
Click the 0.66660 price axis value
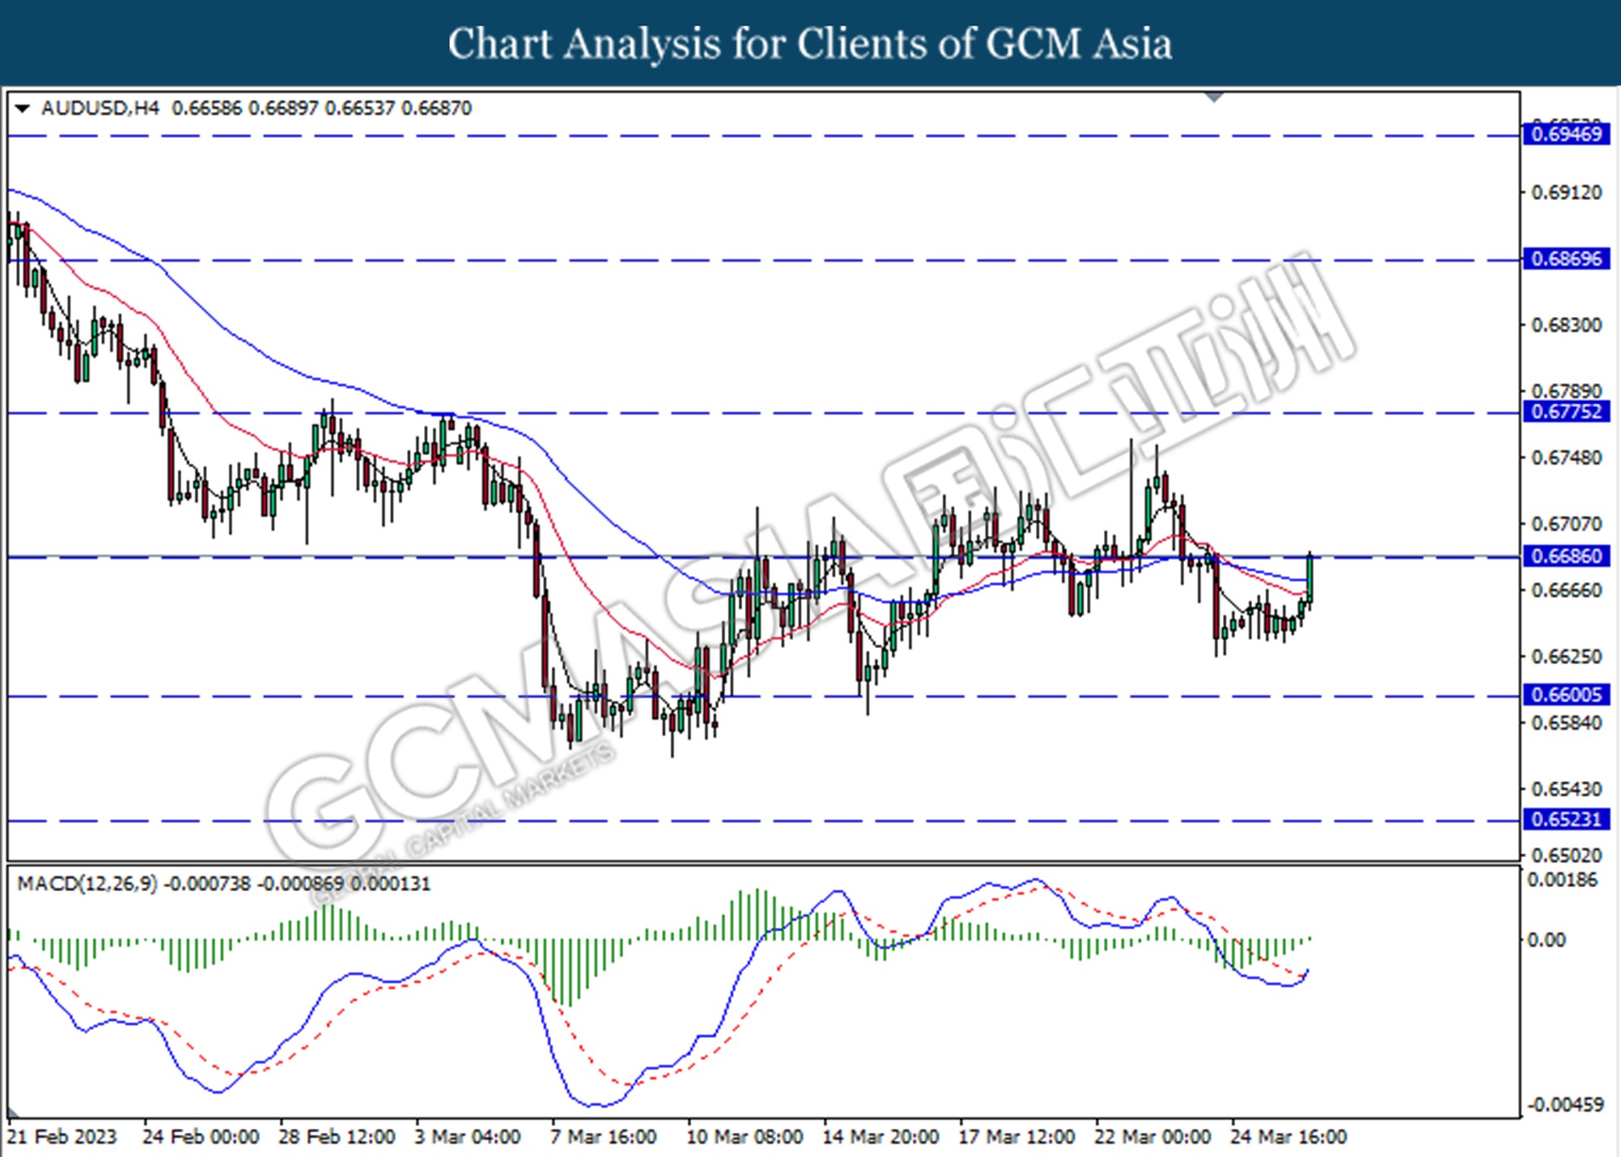point(1566,591)
